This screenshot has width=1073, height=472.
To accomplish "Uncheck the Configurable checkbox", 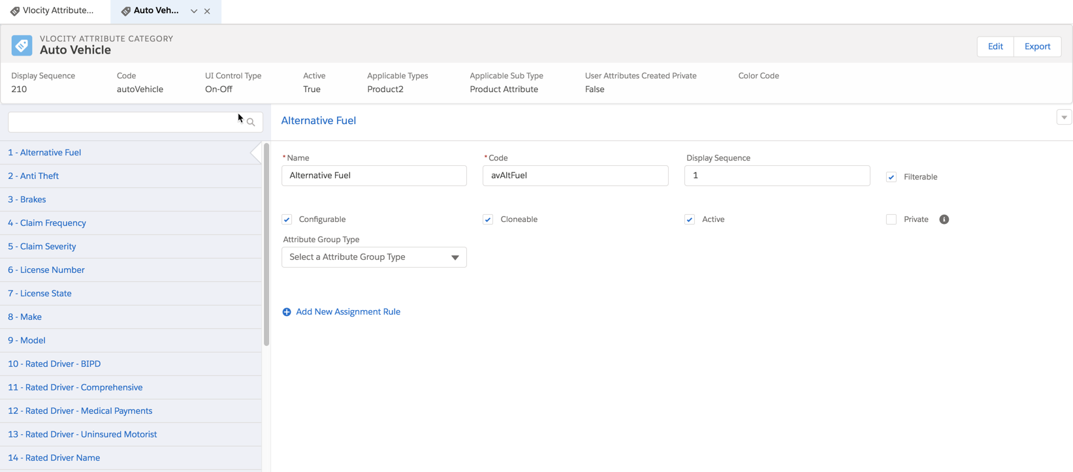I will click(287, 219).
